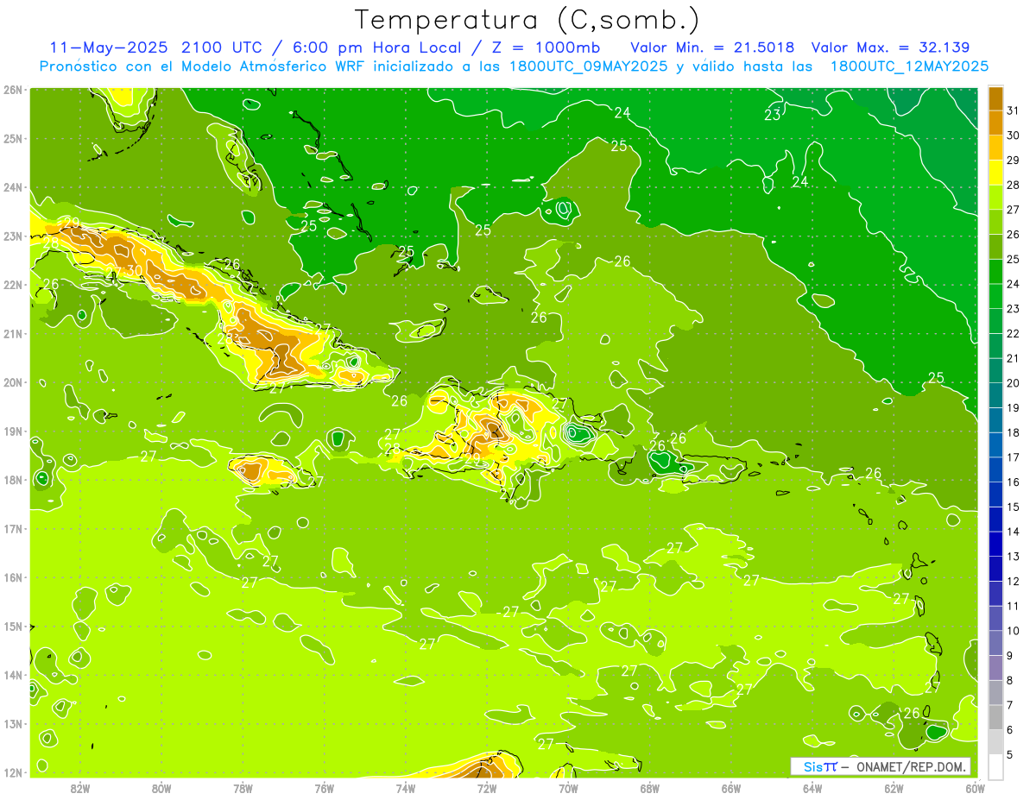
Task: Click the color-scale label '31'
Action: click(x=1014, y=110)
